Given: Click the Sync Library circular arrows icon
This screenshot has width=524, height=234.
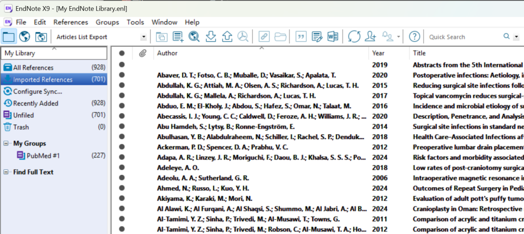Looking at the screenshot, I should (354, 37).
